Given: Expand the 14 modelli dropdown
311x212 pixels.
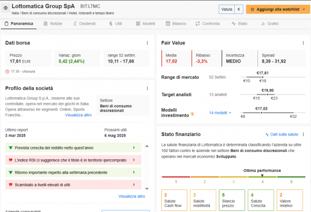Looking at the screenshot, I should pyautogui.click(x=220, y=113).
